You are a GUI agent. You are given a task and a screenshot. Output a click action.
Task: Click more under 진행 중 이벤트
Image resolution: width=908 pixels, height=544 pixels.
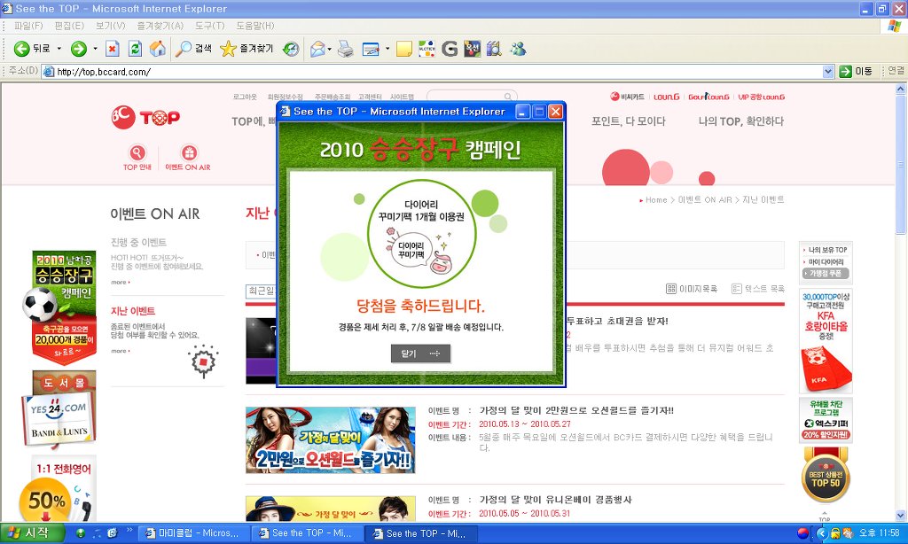(x=121, y=283)
